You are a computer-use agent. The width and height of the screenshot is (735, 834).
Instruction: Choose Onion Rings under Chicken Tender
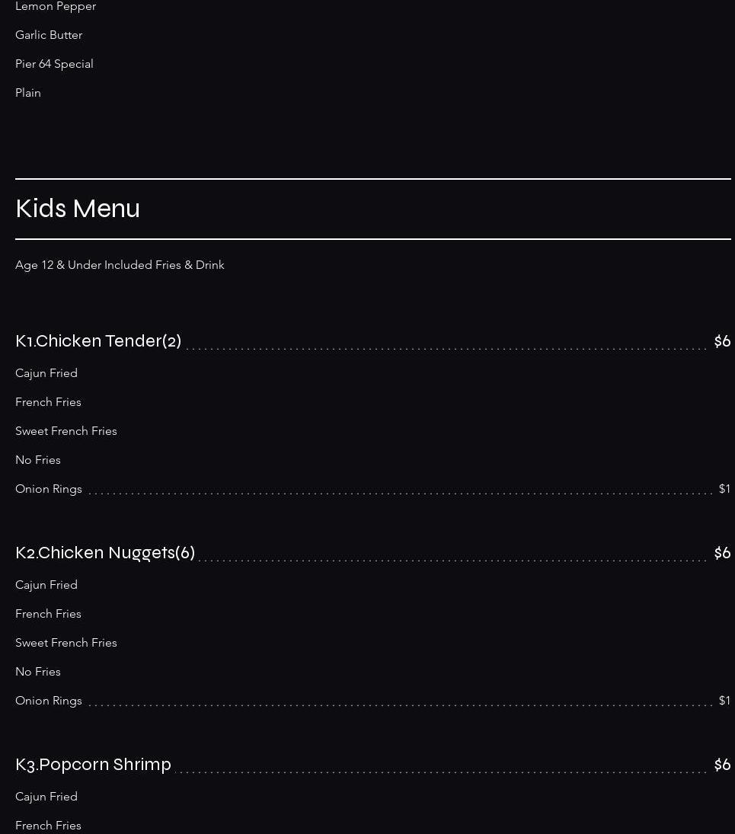click(49, 489)
